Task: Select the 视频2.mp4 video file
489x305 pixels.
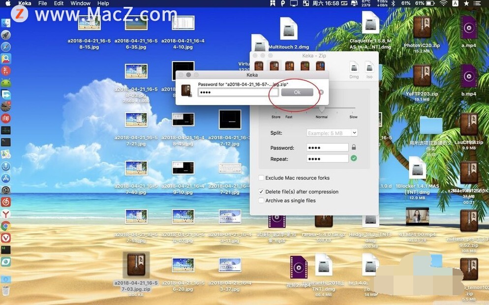Action: tap(299, 267)
